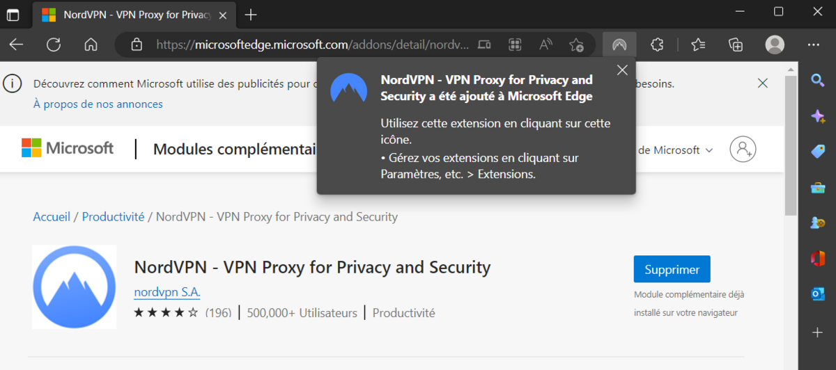Open the sidebar Tools briefcase icon
This screenshot has height=370, width=836.
tap(818, 187)
